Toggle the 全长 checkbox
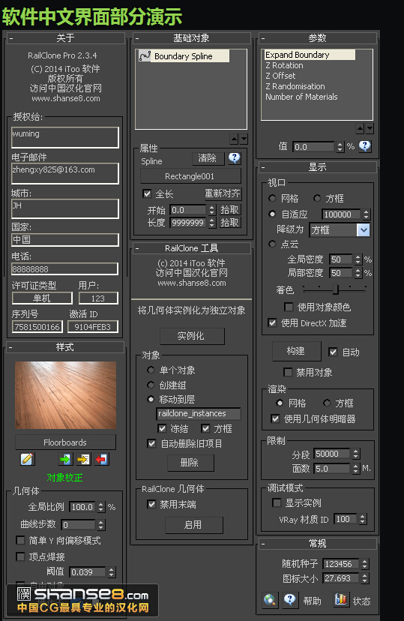Image resolution: width=404 pixels, height=621 pixels. pos(147,193)
